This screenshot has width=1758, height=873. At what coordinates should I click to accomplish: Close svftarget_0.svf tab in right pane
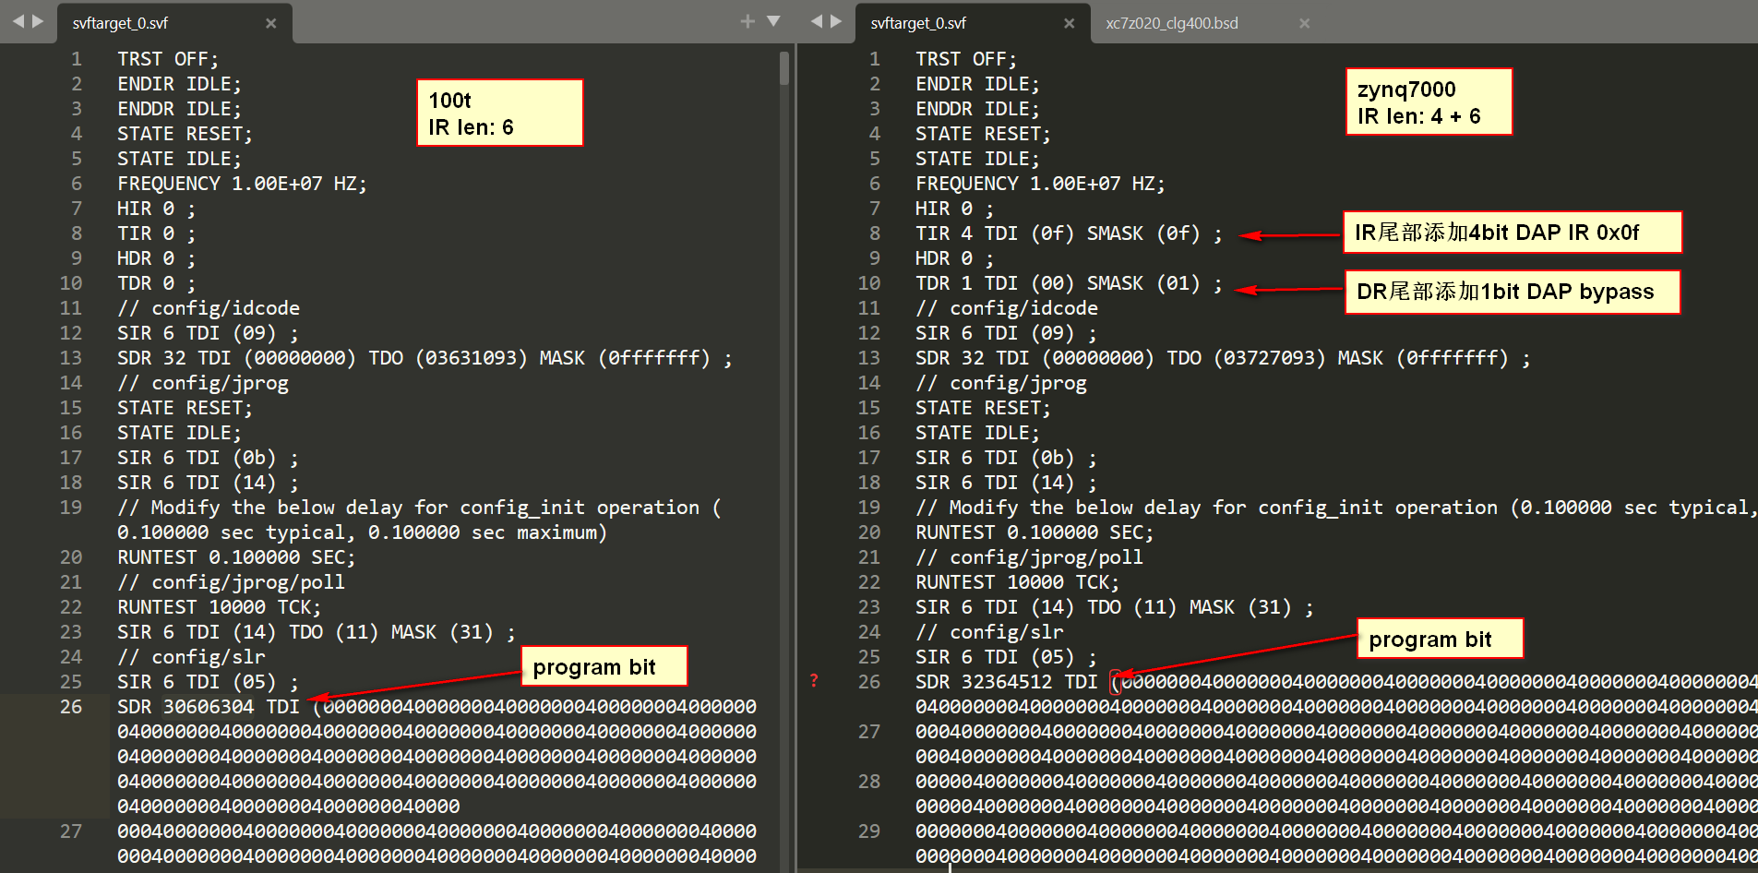(x=1069, y=23)
